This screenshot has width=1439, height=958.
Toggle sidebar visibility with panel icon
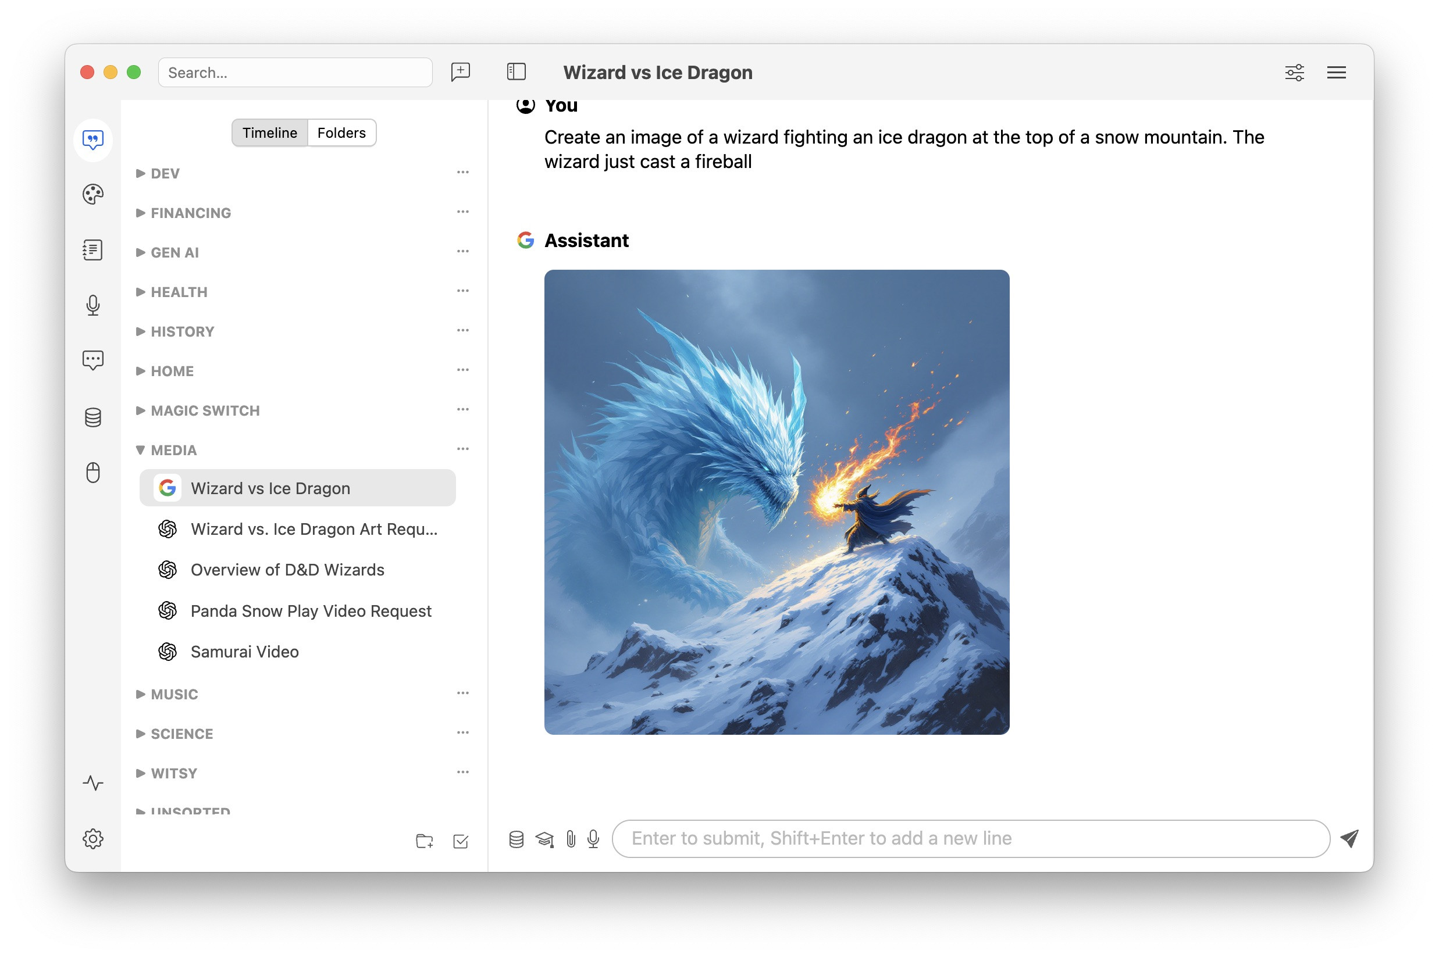tap(516, 72)
